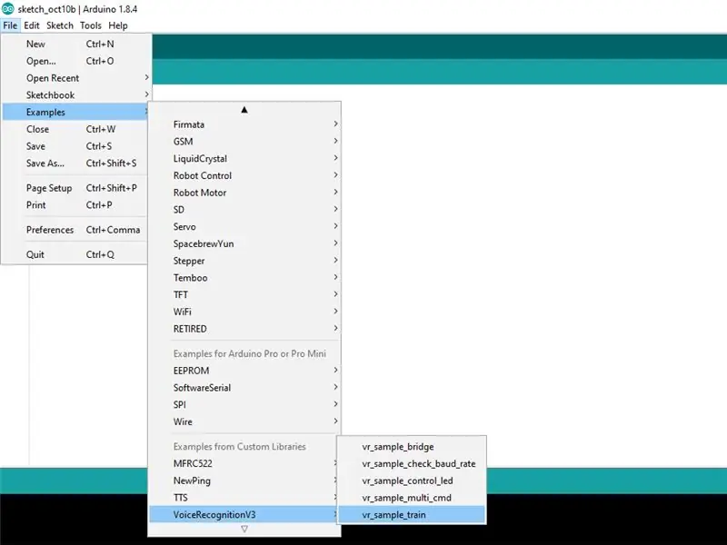The width and height of the screenshot is (727, 545).
Task: Open the SpacebrewYun examples submenu
Action: tap(244, 243)
